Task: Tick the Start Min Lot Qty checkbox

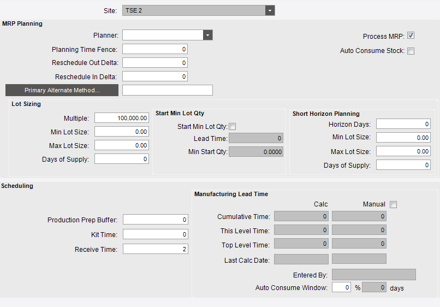Action: point(233,126)
